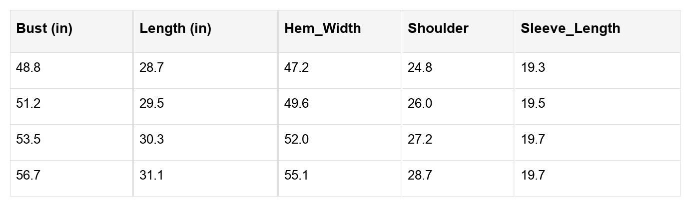Viewport: 690px width, 206px height.
Task: Click the 26.0 shoulder cell
Action: pos(420,104)
